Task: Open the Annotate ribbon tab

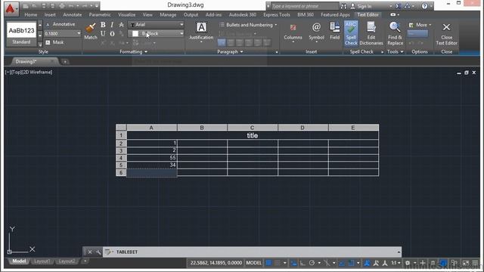Action: [73, 14]
